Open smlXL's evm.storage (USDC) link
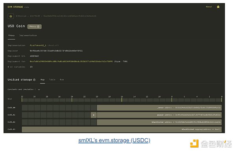The height and width of the screenshot is (152, 236). (114, 141)
